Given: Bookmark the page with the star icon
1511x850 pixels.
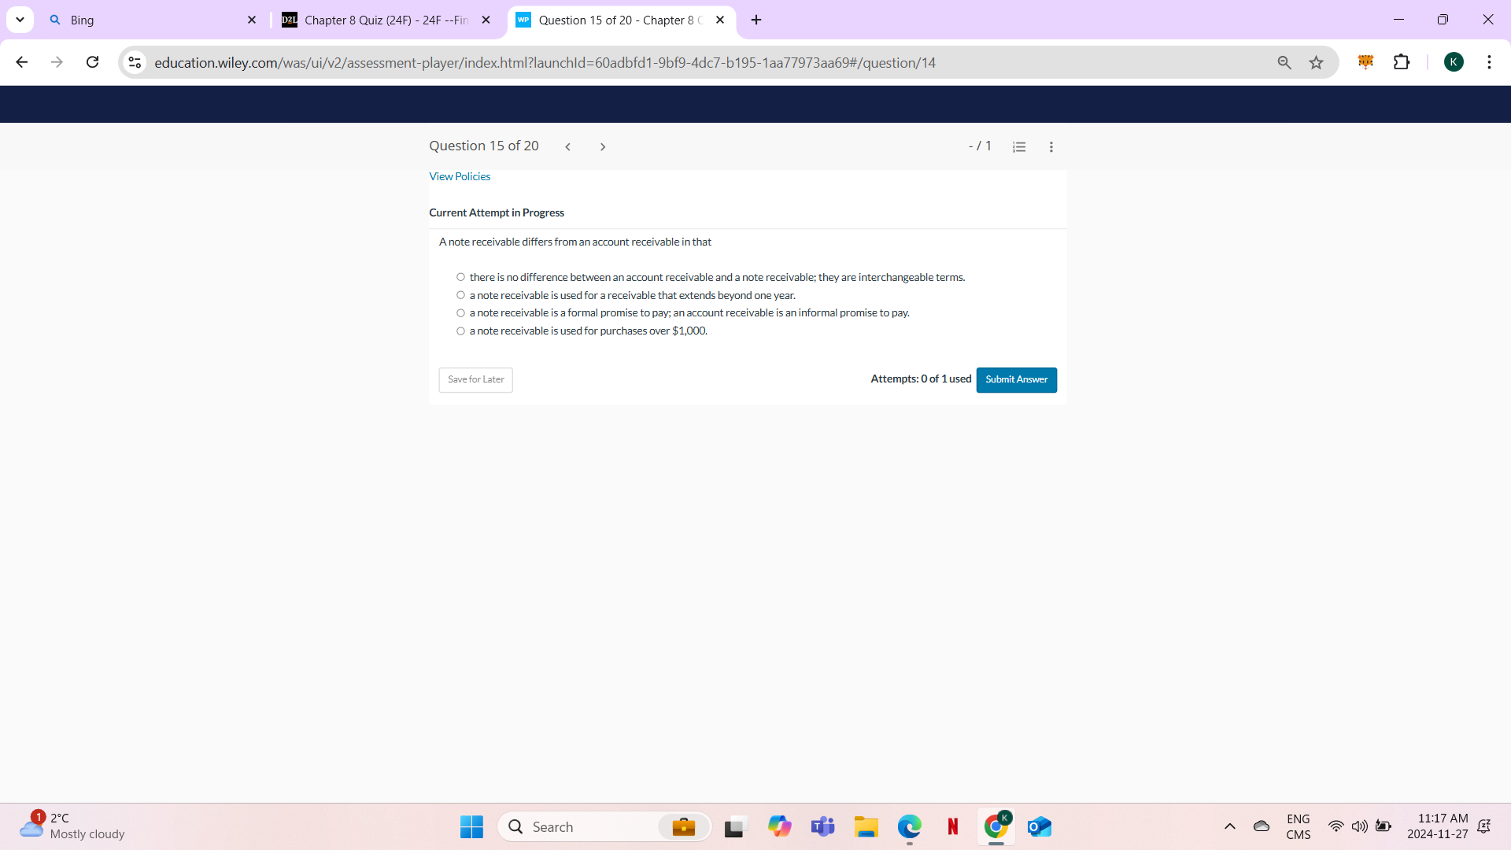Looking at the screenshot, I should [x=1316, y=62].
